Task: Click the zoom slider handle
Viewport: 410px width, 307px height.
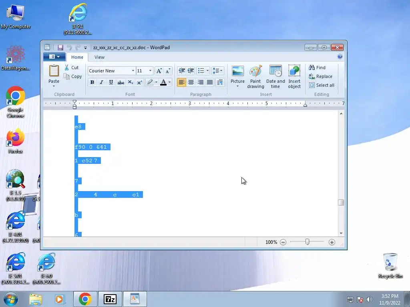Action: [307, 242]
